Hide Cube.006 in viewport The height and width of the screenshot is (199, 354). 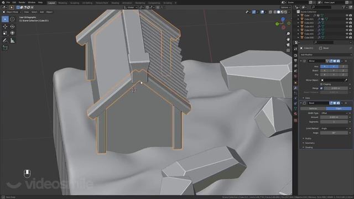tap(347, 38)
